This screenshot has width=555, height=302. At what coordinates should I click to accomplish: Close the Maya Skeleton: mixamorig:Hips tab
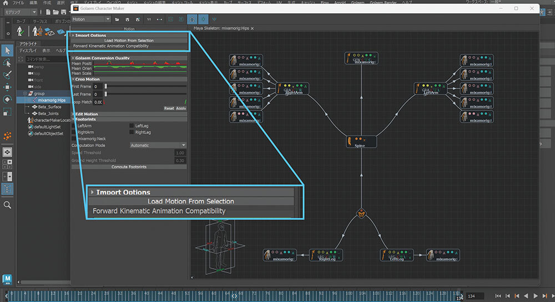(253, 28)
